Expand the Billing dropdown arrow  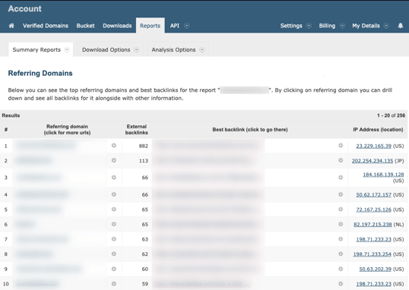342,26
